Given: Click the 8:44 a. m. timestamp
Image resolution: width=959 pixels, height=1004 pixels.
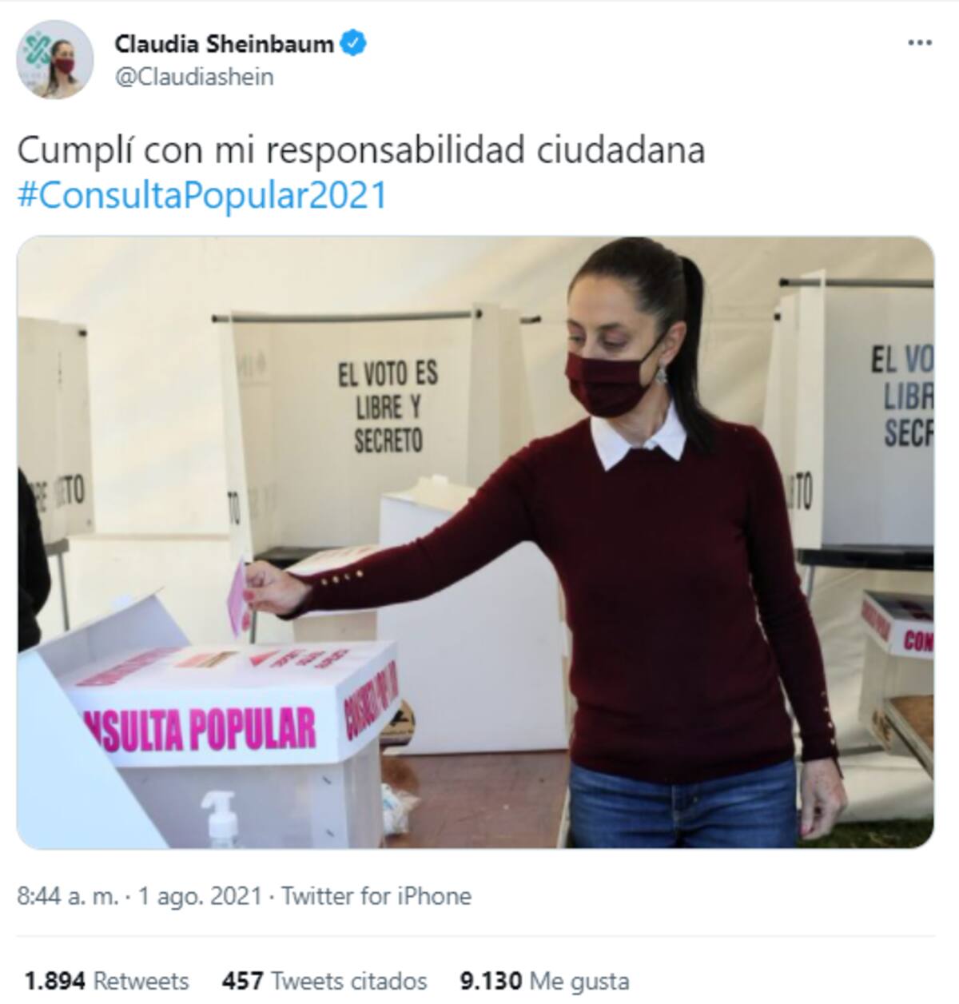Looking at the screenshot, I should point(69,896).
